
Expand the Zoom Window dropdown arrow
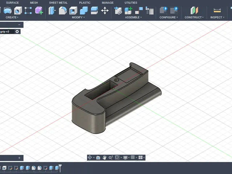pyautogui.click(x=121, y=158)
